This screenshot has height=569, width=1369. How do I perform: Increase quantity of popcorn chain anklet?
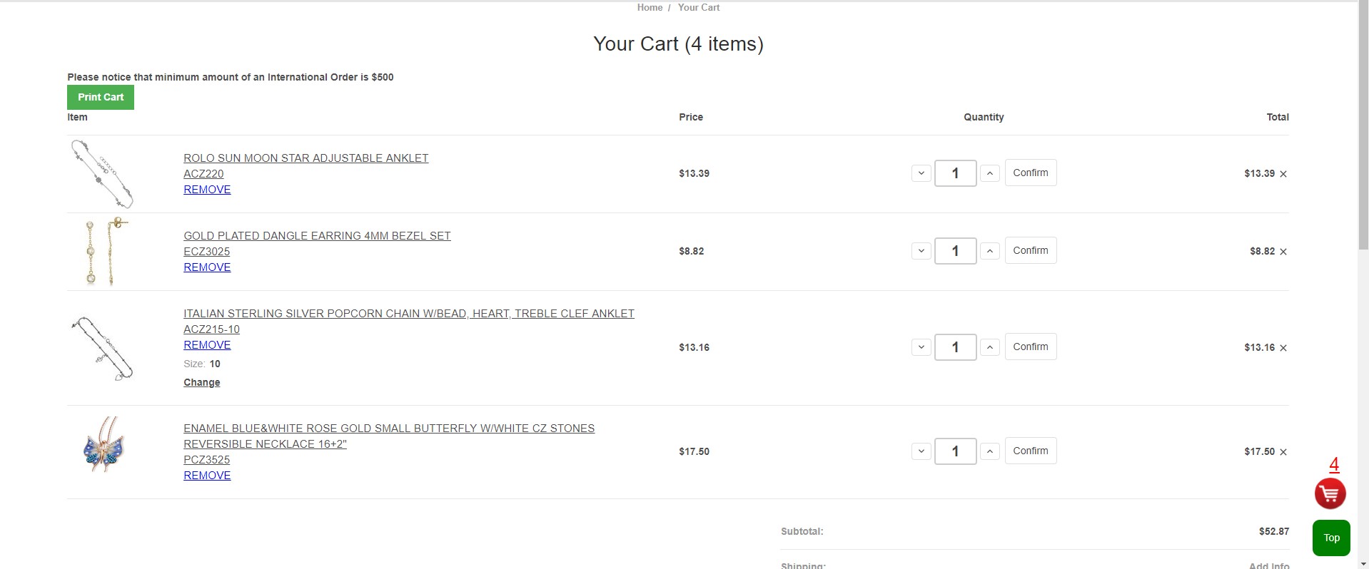coord(989,347)
